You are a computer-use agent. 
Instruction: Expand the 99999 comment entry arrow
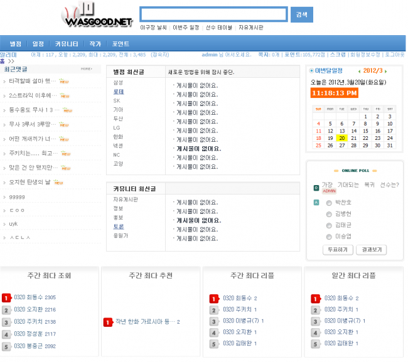[4, 198]
